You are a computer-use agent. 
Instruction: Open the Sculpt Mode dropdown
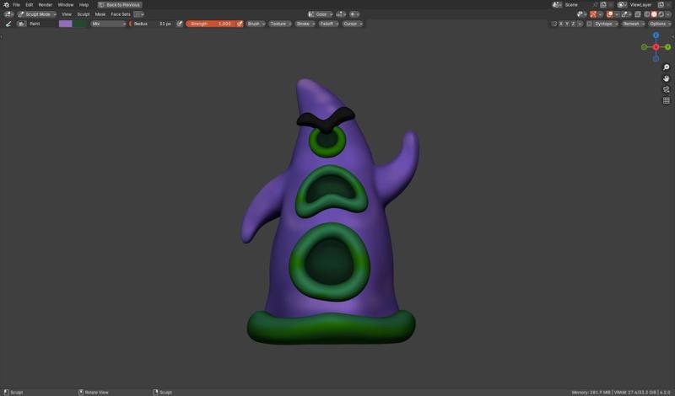[37, 14]
